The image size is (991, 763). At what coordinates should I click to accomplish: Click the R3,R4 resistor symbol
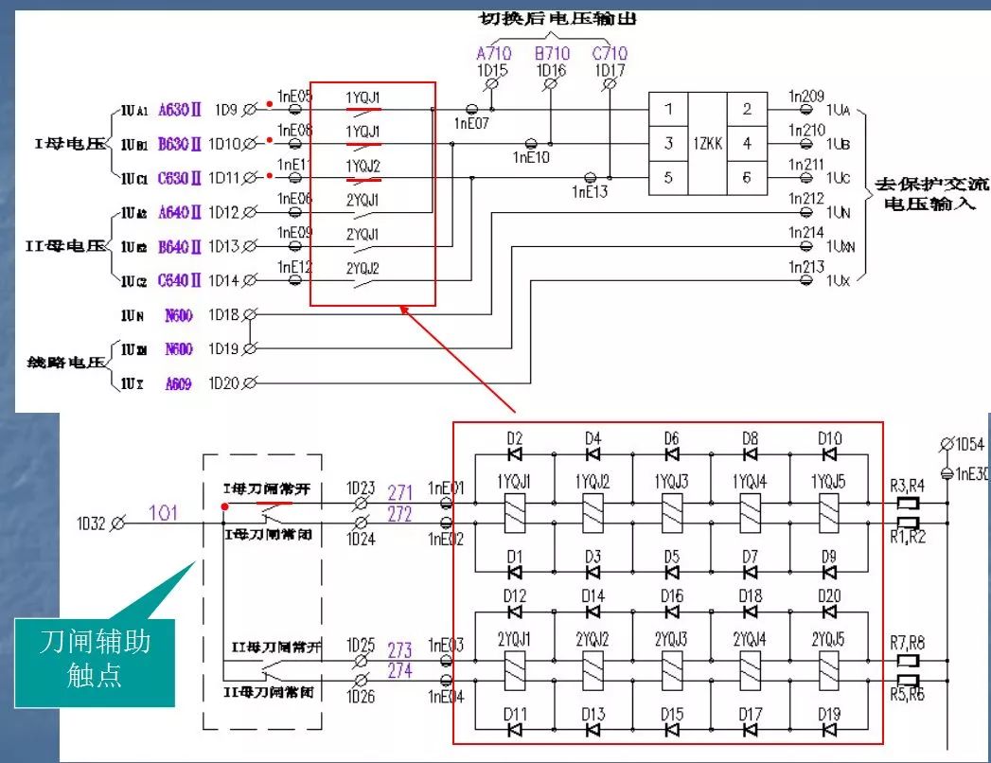click(x=908, y=504)
